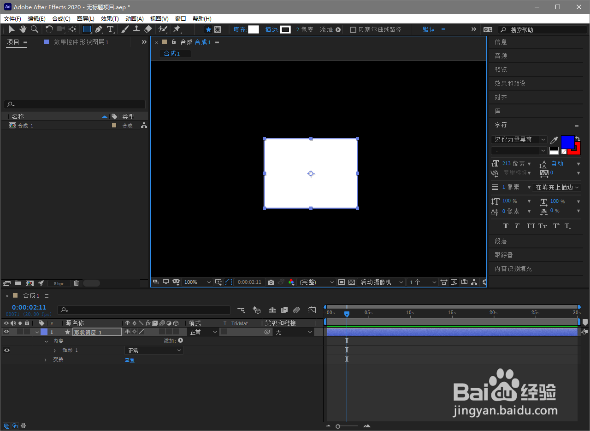The height and width of the screenshot is (431, 590).
Task: Click the channel and color management icon
Action: 291,282
